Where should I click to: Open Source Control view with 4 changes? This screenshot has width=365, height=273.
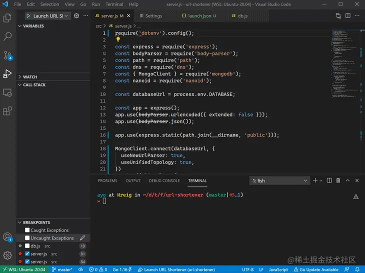click(x=7, y=55)
